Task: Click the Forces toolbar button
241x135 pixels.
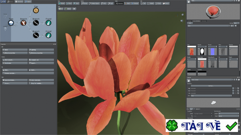Action: pyautogui.click(x=85, y=4)
